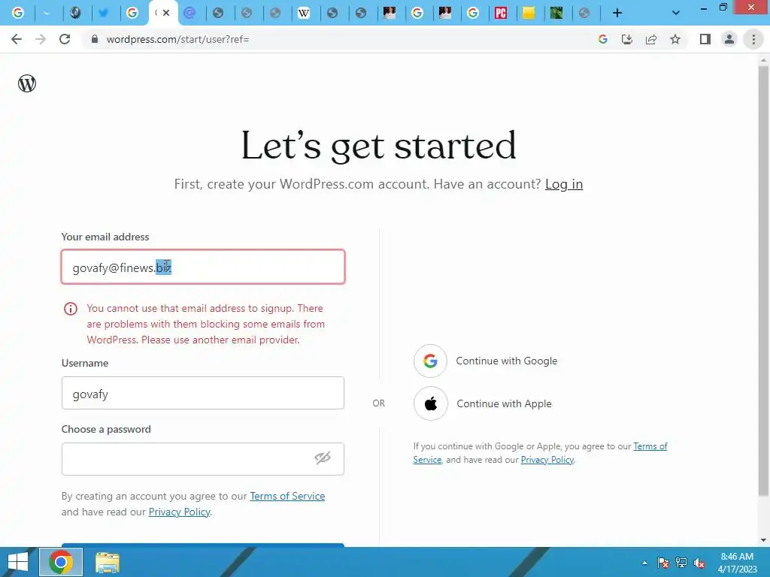The width and height of the screenshot is (770, 577).
Task: Click the red error info icon
Action: point(71,309)
